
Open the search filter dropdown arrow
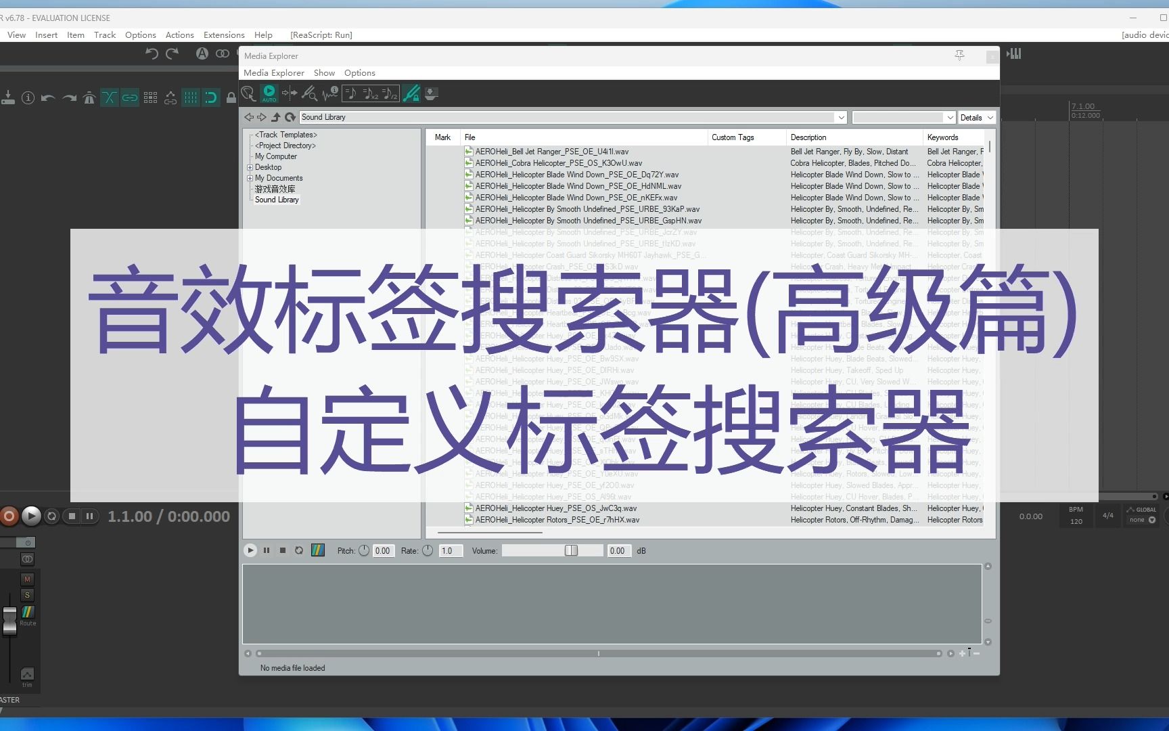point(950,117)
